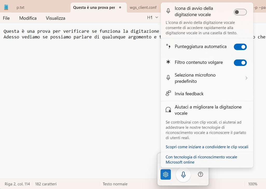The height and width of the screenshot is (189, 266).
Task: Click the asterisk icon beside Filtro contenuto volgare
Action: pyautogui.click(x=168, y=62)
